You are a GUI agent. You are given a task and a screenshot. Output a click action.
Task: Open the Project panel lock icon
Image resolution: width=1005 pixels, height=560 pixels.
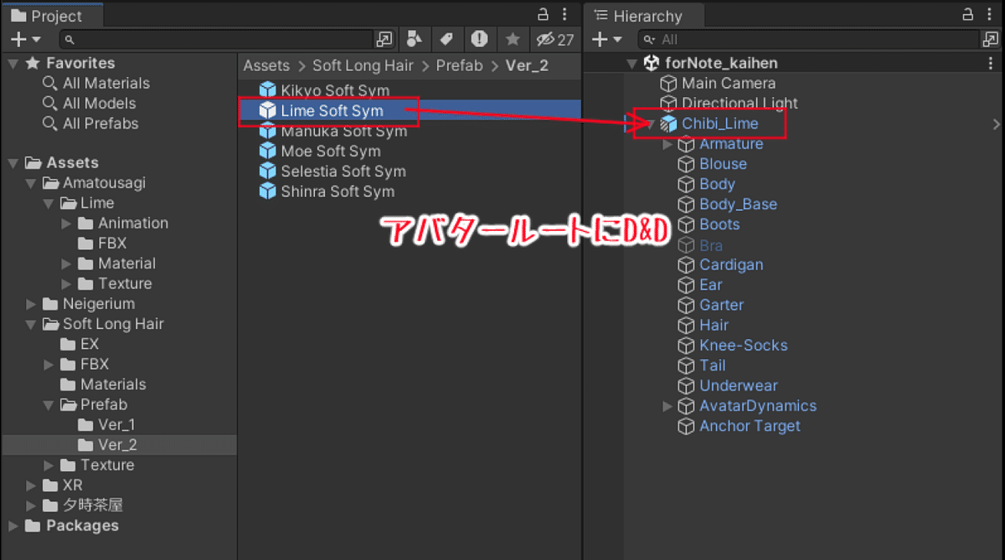[543, 14]
